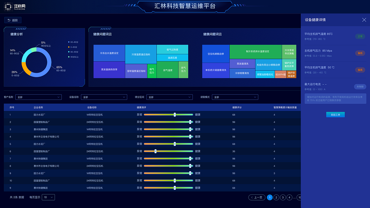Viewport: 370px width, 208px height.
Task: Click the 14% cyan donut segment
Action: 26,55
